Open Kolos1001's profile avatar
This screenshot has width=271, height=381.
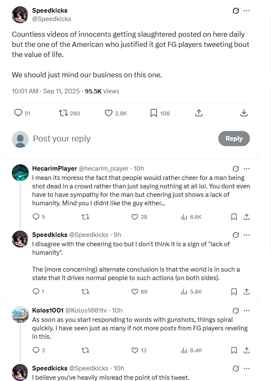(x=20, y=315)
